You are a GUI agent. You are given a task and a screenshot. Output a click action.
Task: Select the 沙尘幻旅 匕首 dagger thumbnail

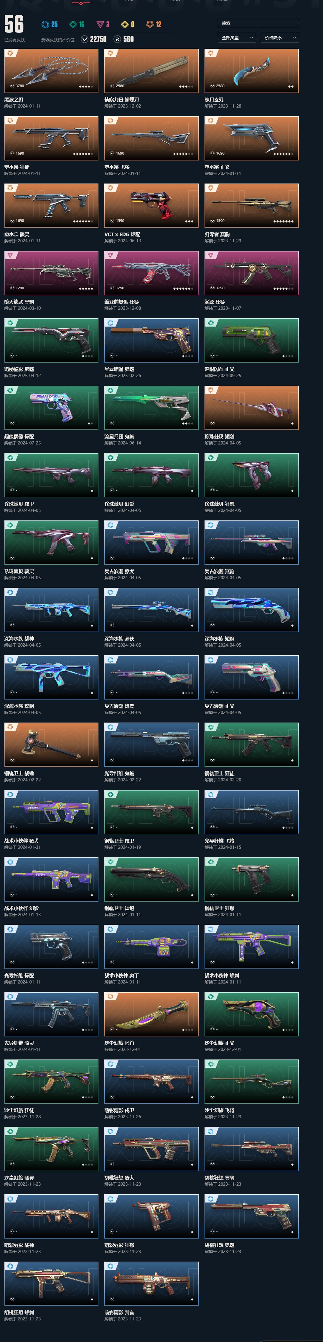151,1014
